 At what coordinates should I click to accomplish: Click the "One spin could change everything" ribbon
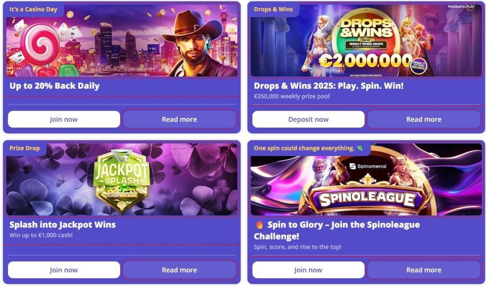coord(308,148)
